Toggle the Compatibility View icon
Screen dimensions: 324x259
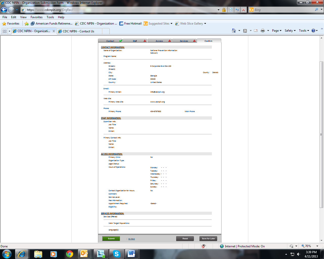tap(231, 10)
